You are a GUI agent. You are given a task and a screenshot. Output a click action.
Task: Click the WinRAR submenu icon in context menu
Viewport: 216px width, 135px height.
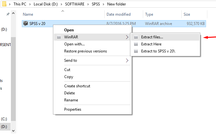point(58,37)
